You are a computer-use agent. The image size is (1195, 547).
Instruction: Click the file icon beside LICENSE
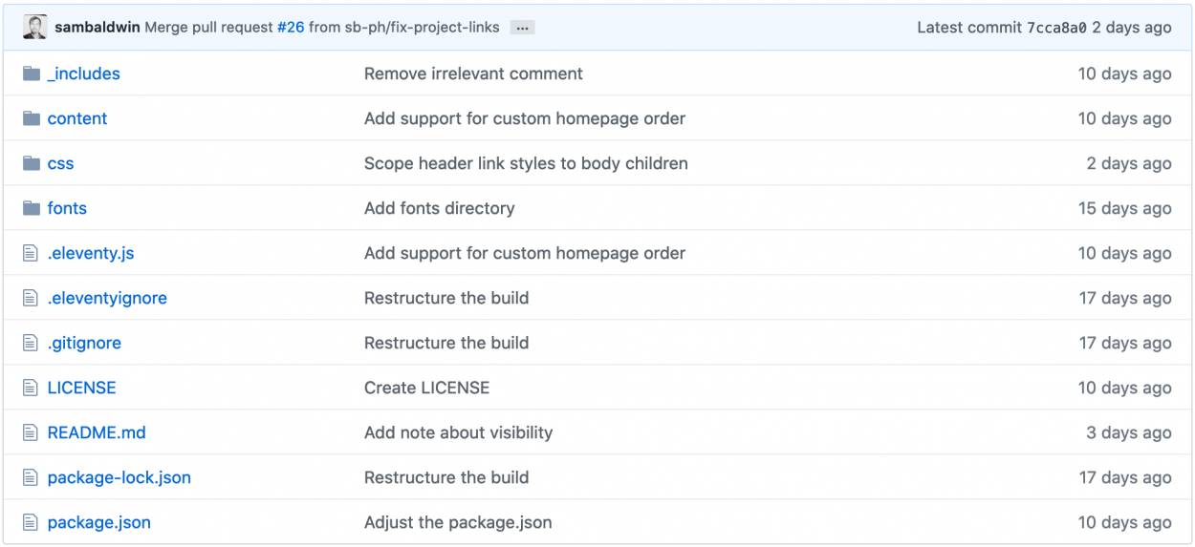(31, 388)
